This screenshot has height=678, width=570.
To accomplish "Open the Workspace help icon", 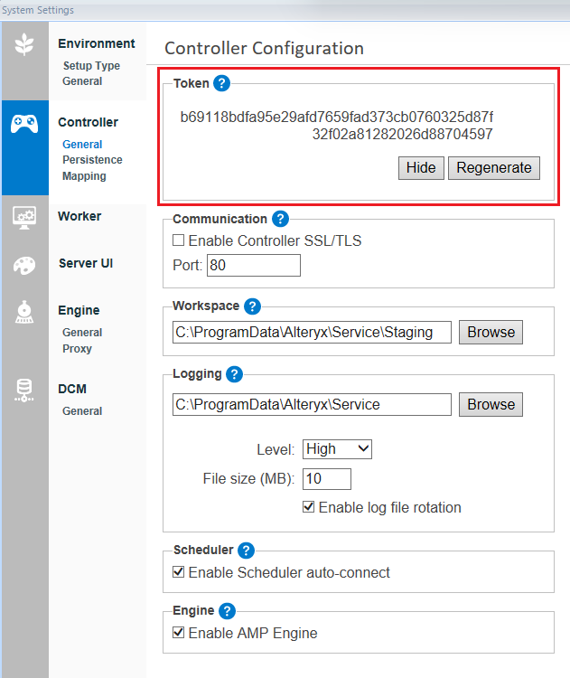I will [x=252, y=306].
